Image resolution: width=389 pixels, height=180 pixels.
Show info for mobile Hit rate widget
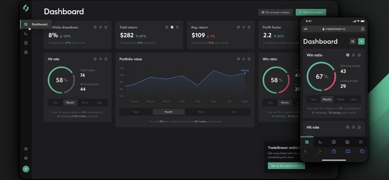[x=348, y=127]
